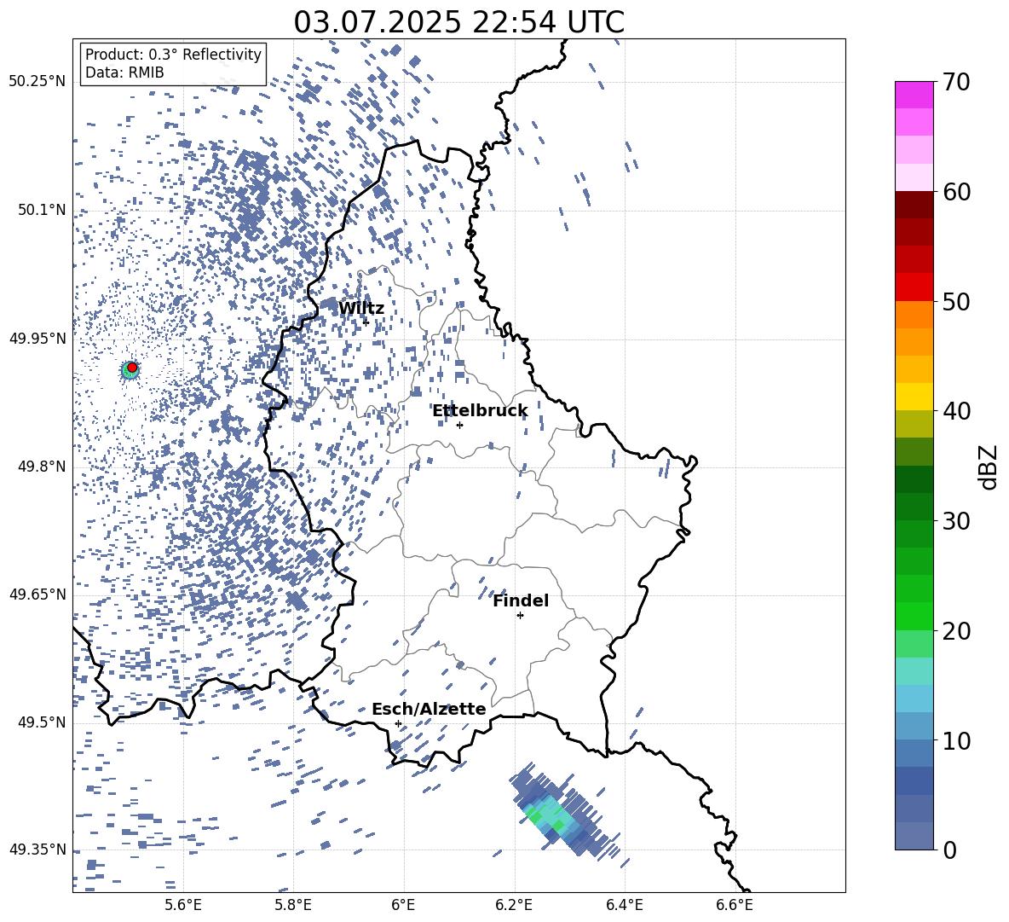Click the colorbar tick label '10'

[x=957, y=740]
